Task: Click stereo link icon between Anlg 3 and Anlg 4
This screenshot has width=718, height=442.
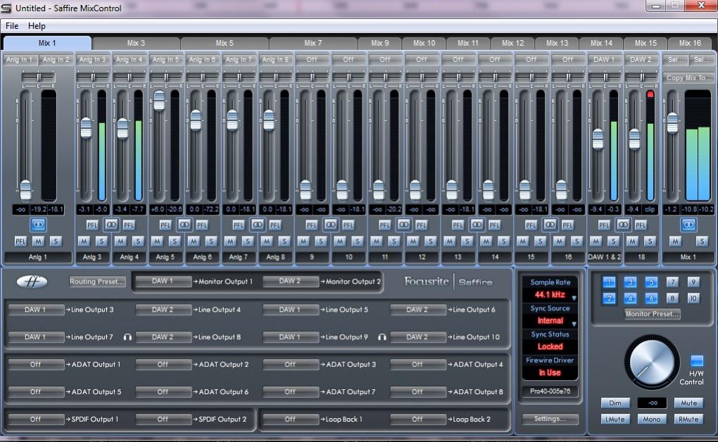Action: pos(111,225)
